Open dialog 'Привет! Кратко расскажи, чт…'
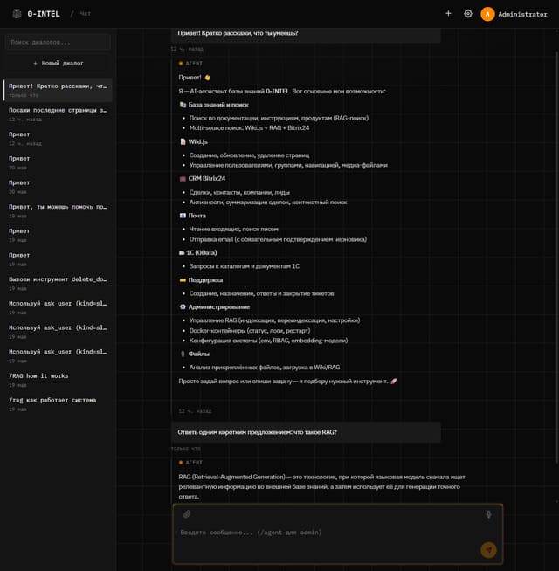The width and height of the screenshot is (559, 571). click(58, 90)
